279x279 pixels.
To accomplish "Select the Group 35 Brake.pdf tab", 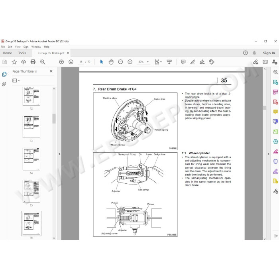I will [51, 53].
